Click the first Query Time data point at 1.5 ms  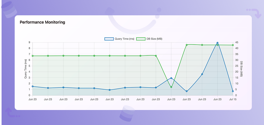(33, 87)
